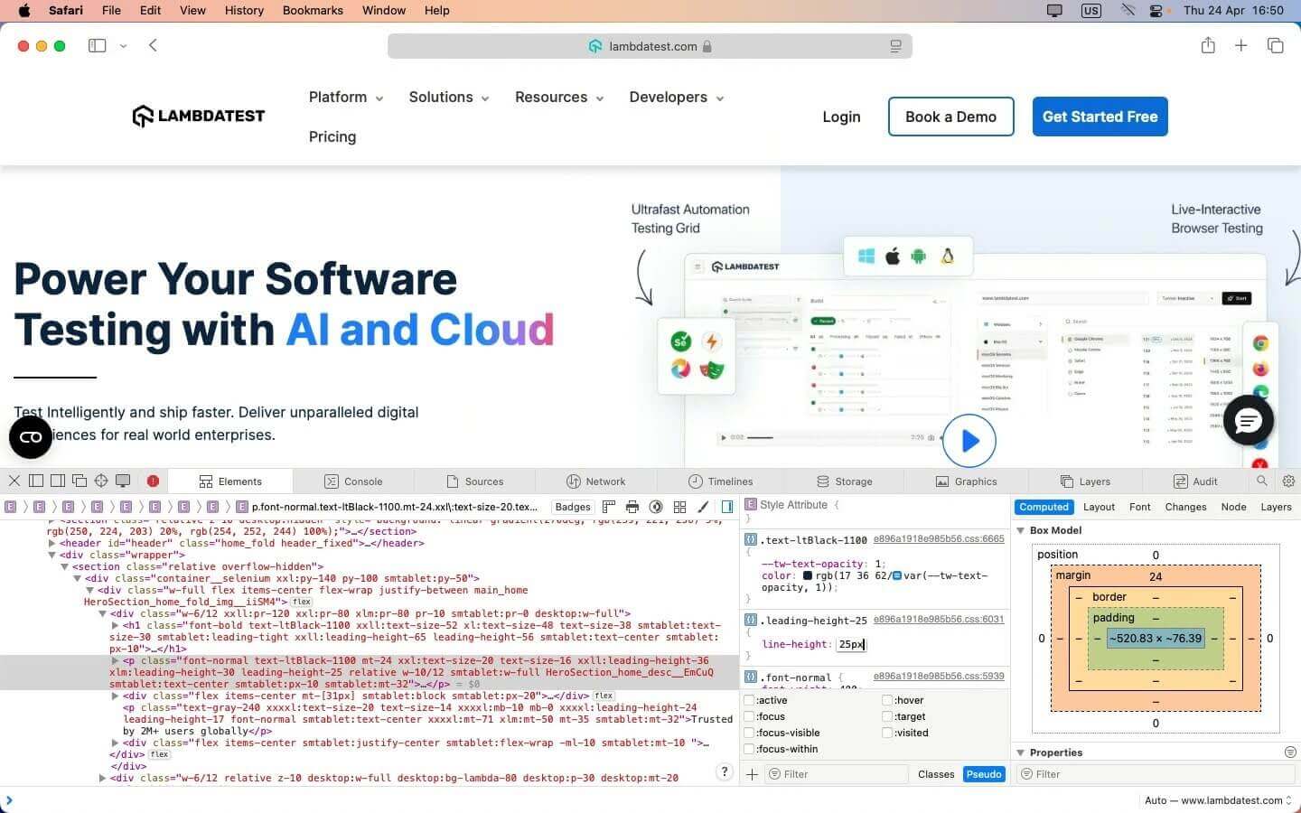Show the red error indicator details

(x=153, y=481)
